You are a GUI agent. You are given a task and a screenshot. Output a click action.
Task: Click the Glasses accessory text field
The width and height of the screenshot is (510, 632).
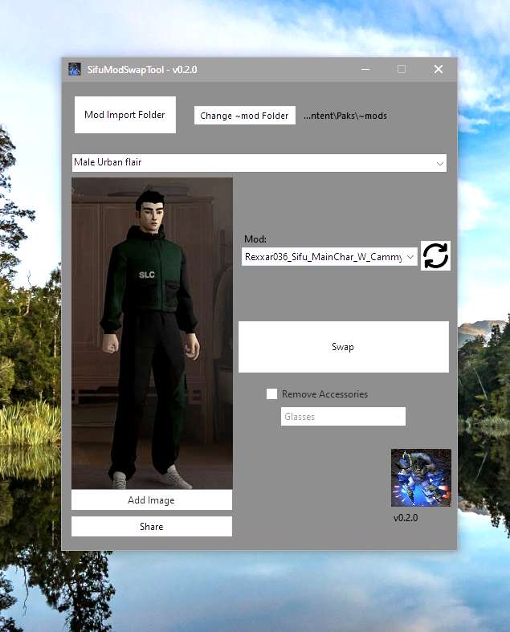point(343,417)
